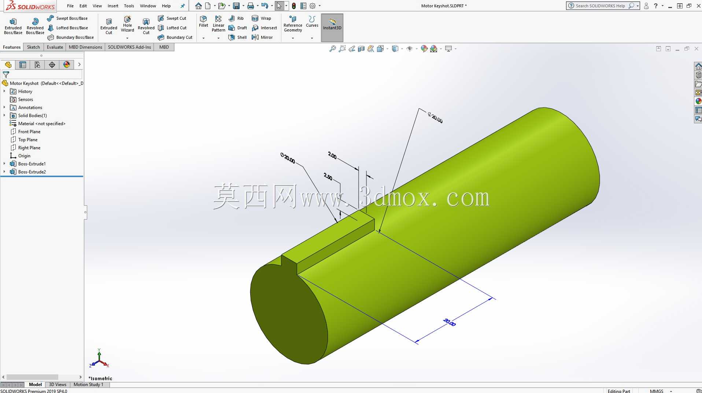Open the Tools menu

129,6
